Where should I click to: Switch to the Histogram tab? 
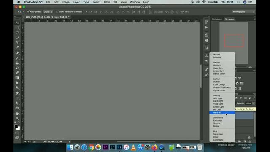(x=217, y=19)
